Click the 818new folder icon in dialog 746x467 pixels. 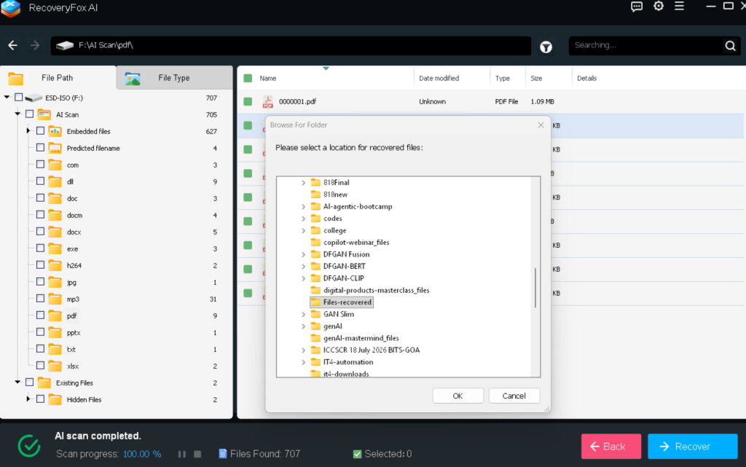(315, 195)
